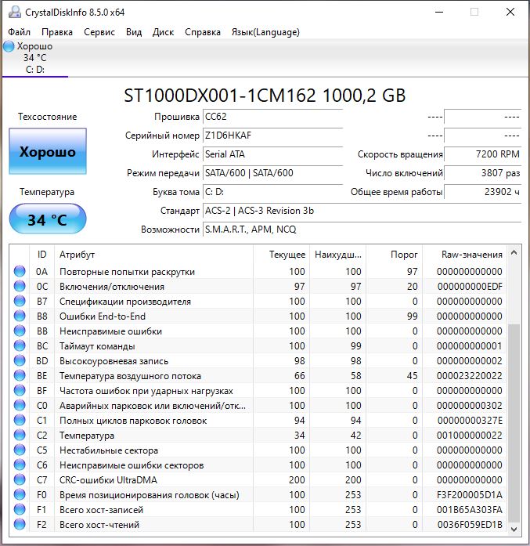530x546 pixels.
Task: Click the Хорошо health status button
Action: point(48,151)
